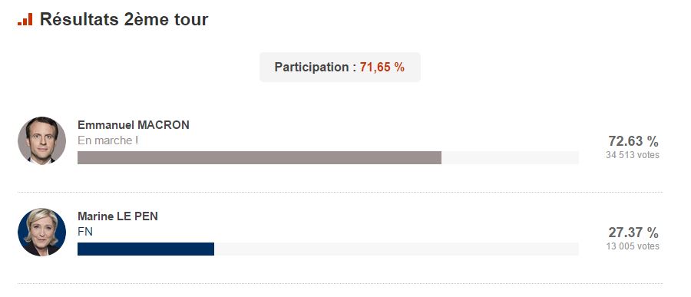
Task: Click the grey filled result bar
Action: pos(260,158)
